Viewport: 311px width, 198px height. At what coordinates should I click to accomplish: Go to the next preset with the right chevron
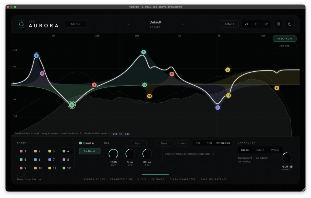coord(183,24)
